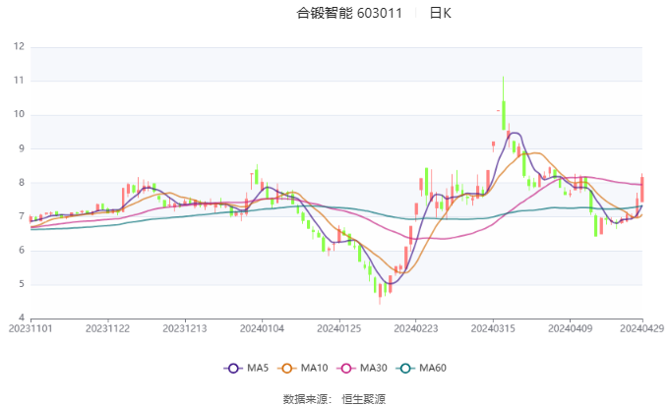Viewport: 669px width, 406px height.
Task: Select the 20240429 date axis label
Action: [642, 328]
